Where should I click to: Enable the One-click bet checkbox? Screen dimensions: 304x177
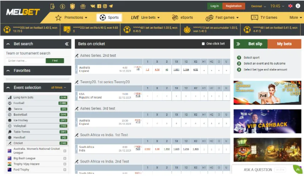203,44
